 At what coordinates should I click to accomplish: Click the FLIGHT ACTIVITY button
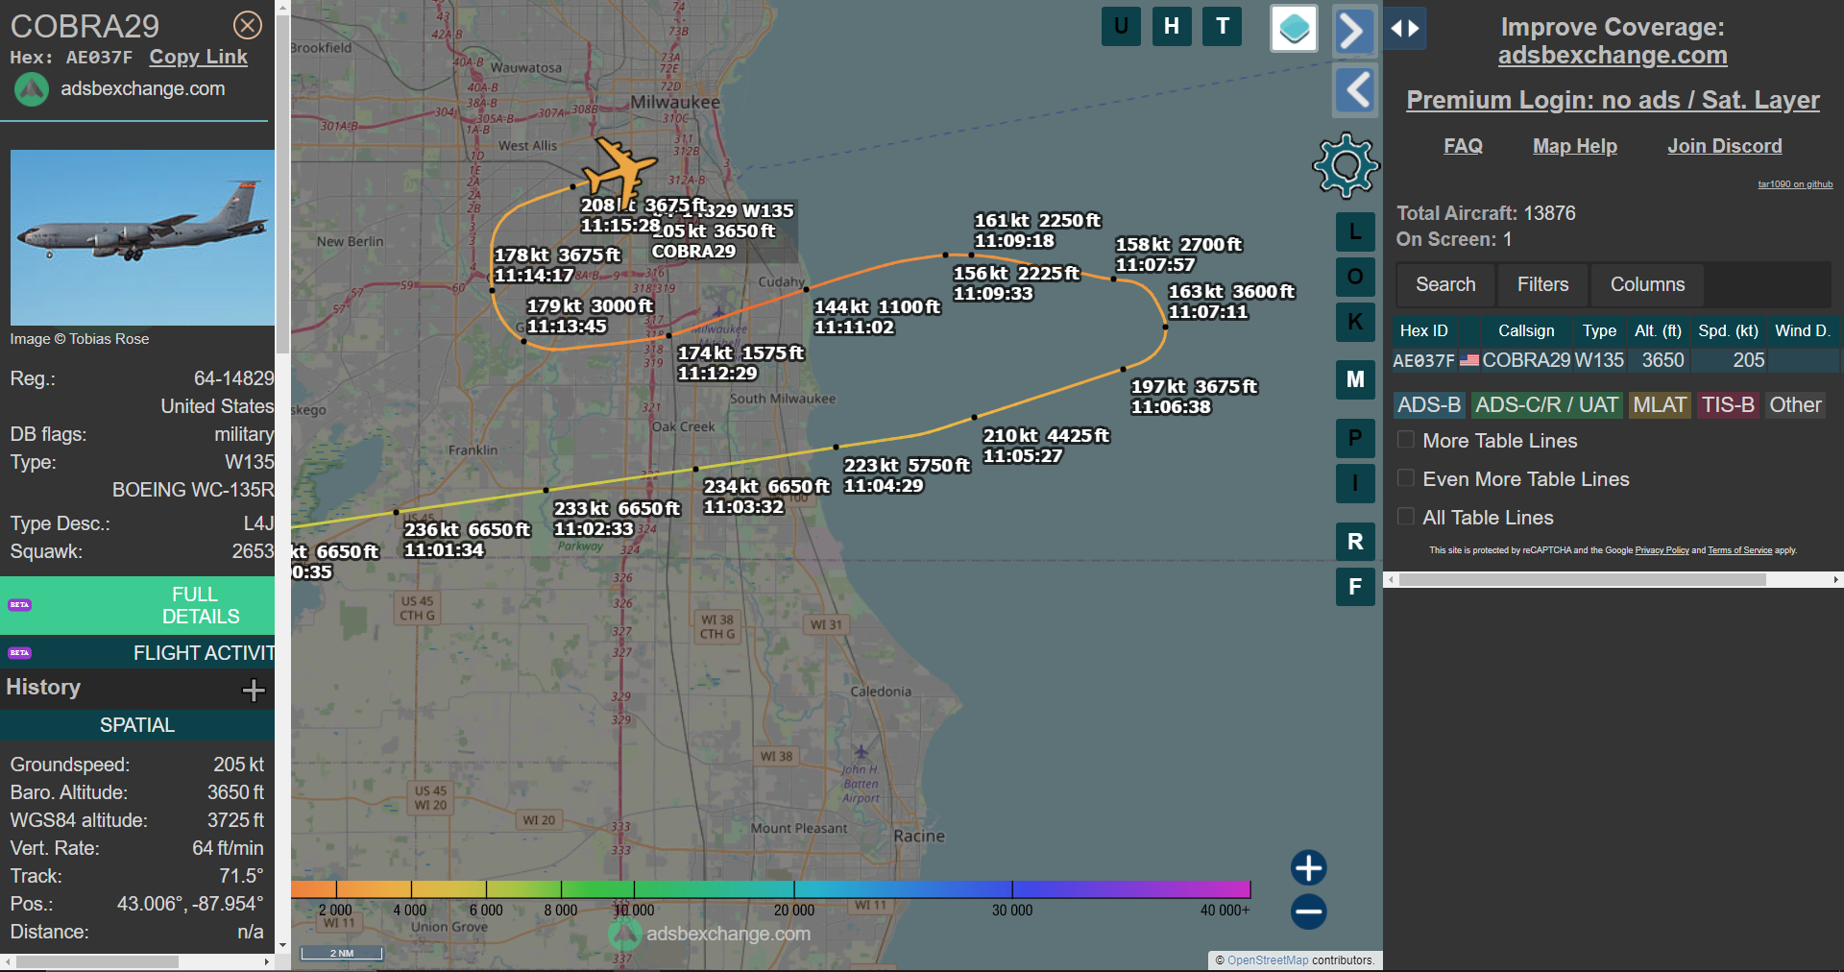click(137, 653)
